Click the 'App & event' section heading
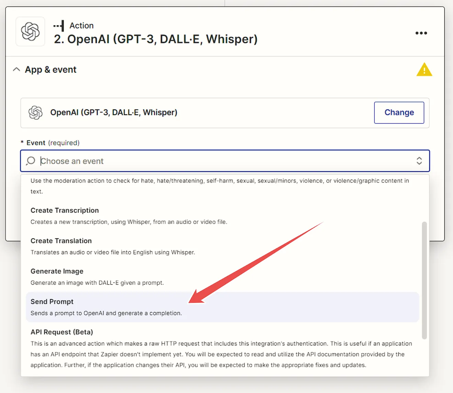The width and height of the screenshot is (453, 393). [x=51, y=70]
